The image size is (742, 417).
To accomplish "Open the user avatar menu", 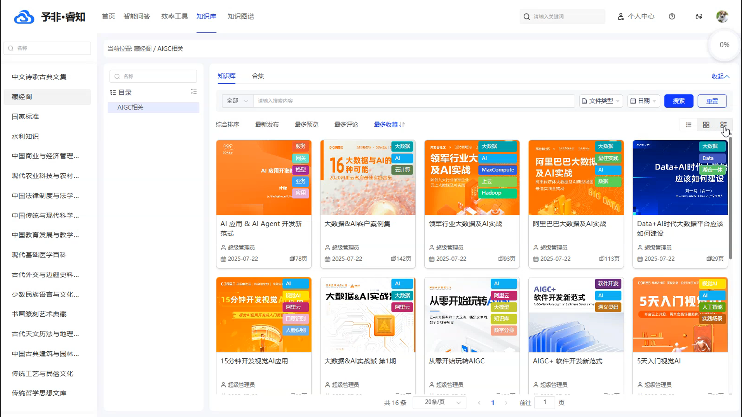I will [722, 17].
